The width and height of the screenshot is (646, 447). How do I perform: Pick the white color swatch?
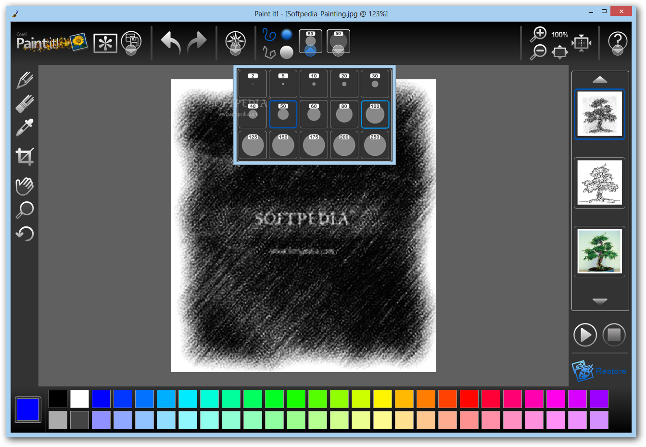tap(79, 399)
